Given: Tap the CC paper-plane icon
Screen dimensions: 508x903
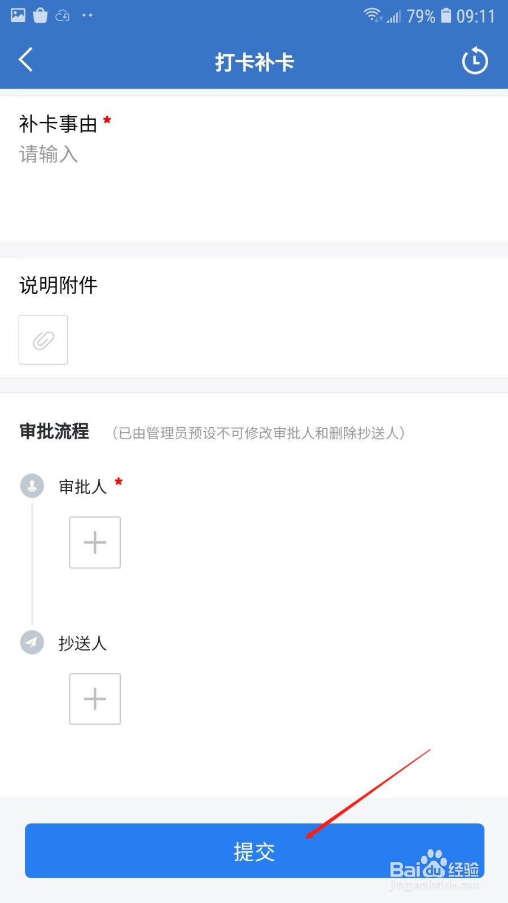Looking at the screenshot, I should pyautogui.click(x=32, y=642).
